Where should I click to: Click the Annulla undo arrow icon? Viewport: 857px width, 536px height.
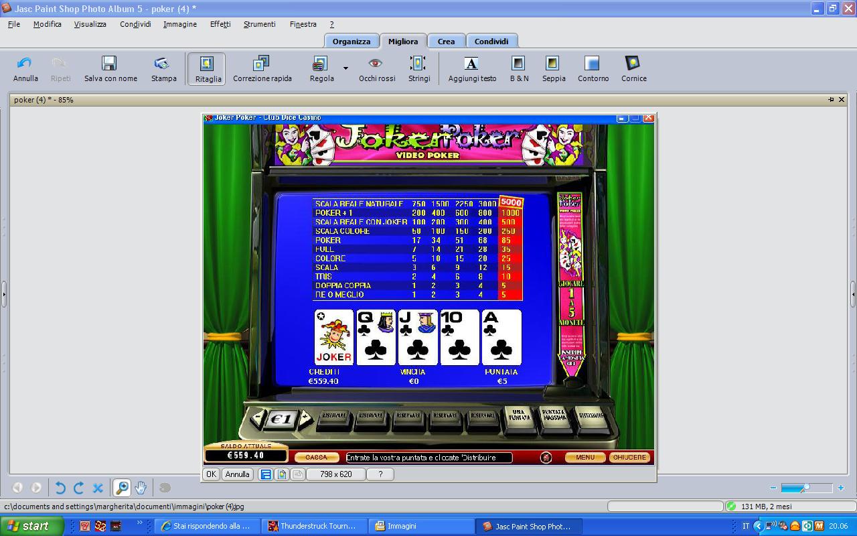tap(25, 63)
